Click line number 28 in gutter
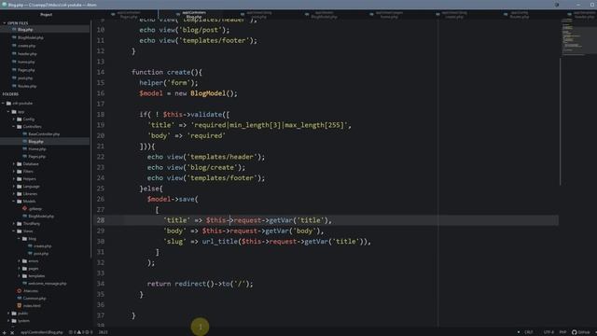 (101, 220)
